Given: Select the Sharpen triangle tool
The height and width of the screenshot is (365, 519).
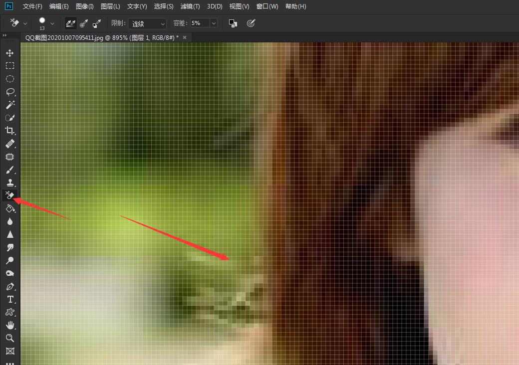Looking at the screenshot, I should (x=10, y=234).
